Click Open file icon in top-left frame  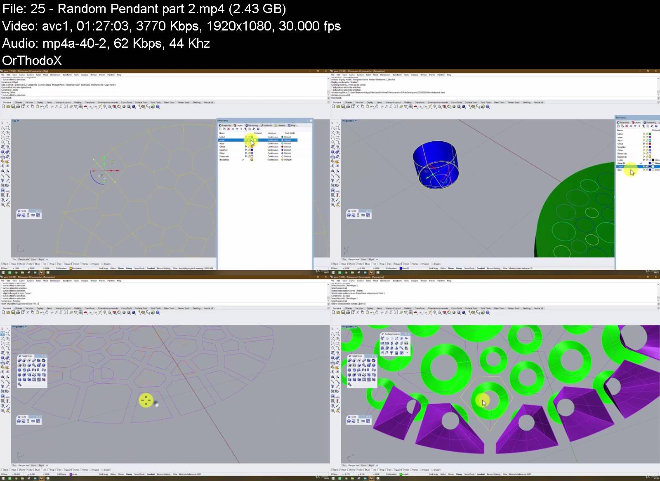[8, 106]
